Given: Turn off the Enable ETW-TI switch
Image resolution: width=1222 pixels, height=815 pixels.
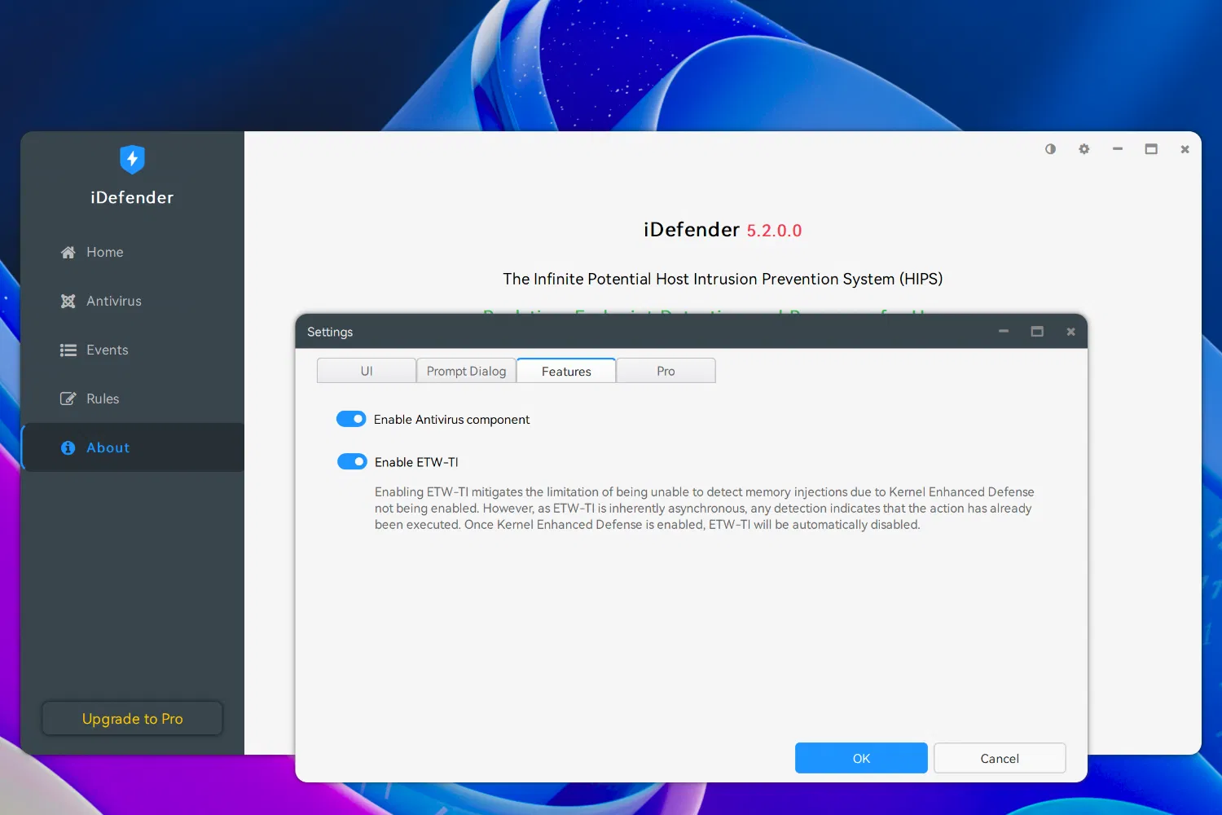Looking at the screenshot, I should click(x=352, y=461).
